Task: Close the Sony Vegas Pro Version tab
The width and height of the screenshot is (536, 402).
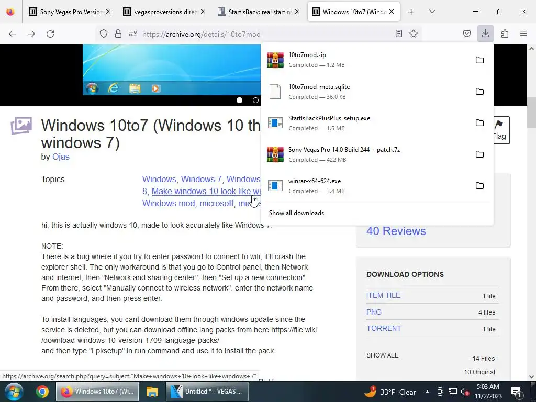Action: coord(108,12)
